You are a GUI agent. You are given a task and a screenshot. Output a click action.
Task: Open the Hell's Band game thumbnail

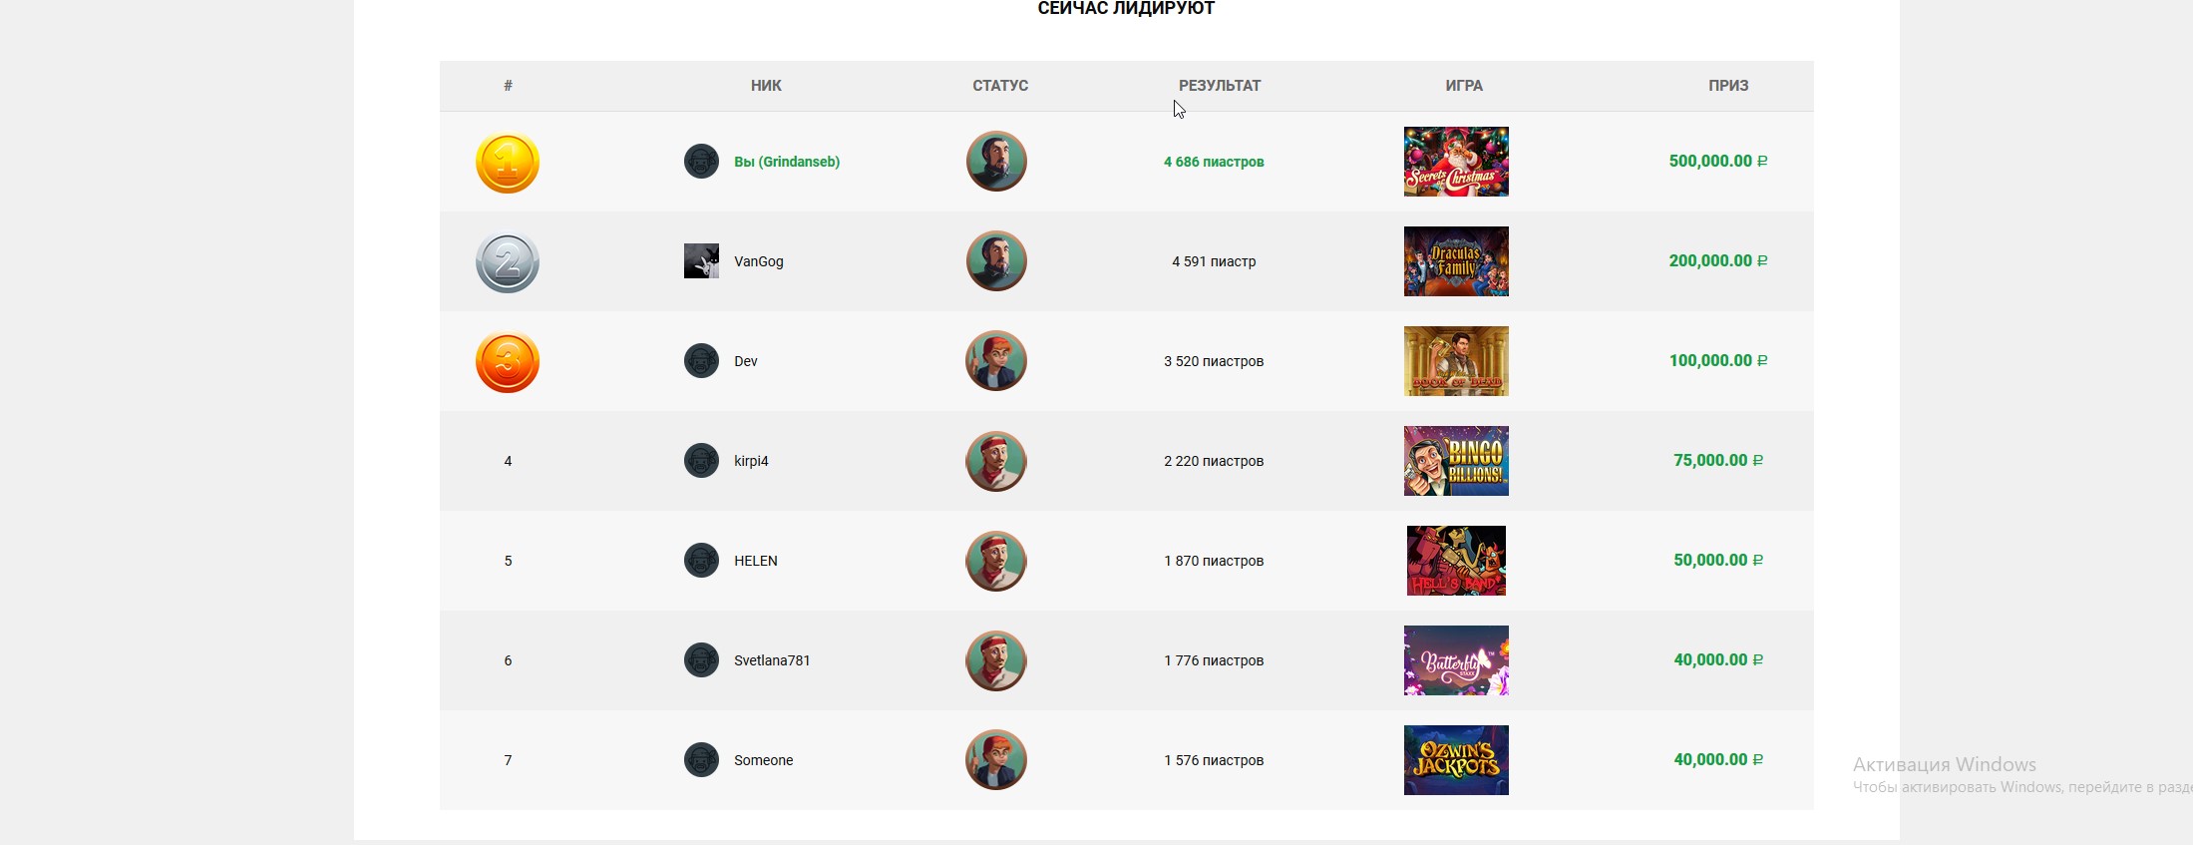1456,561
